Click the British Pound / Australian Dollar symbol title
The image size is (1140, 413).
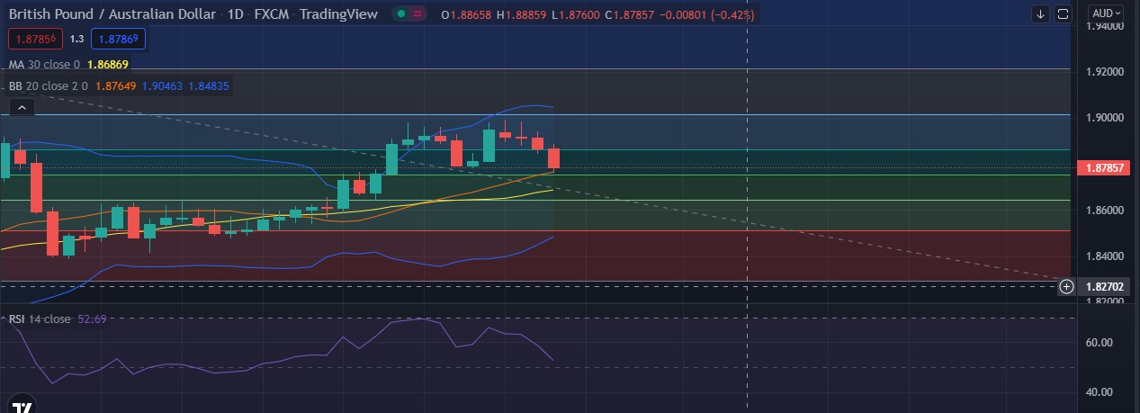[112, 15]
